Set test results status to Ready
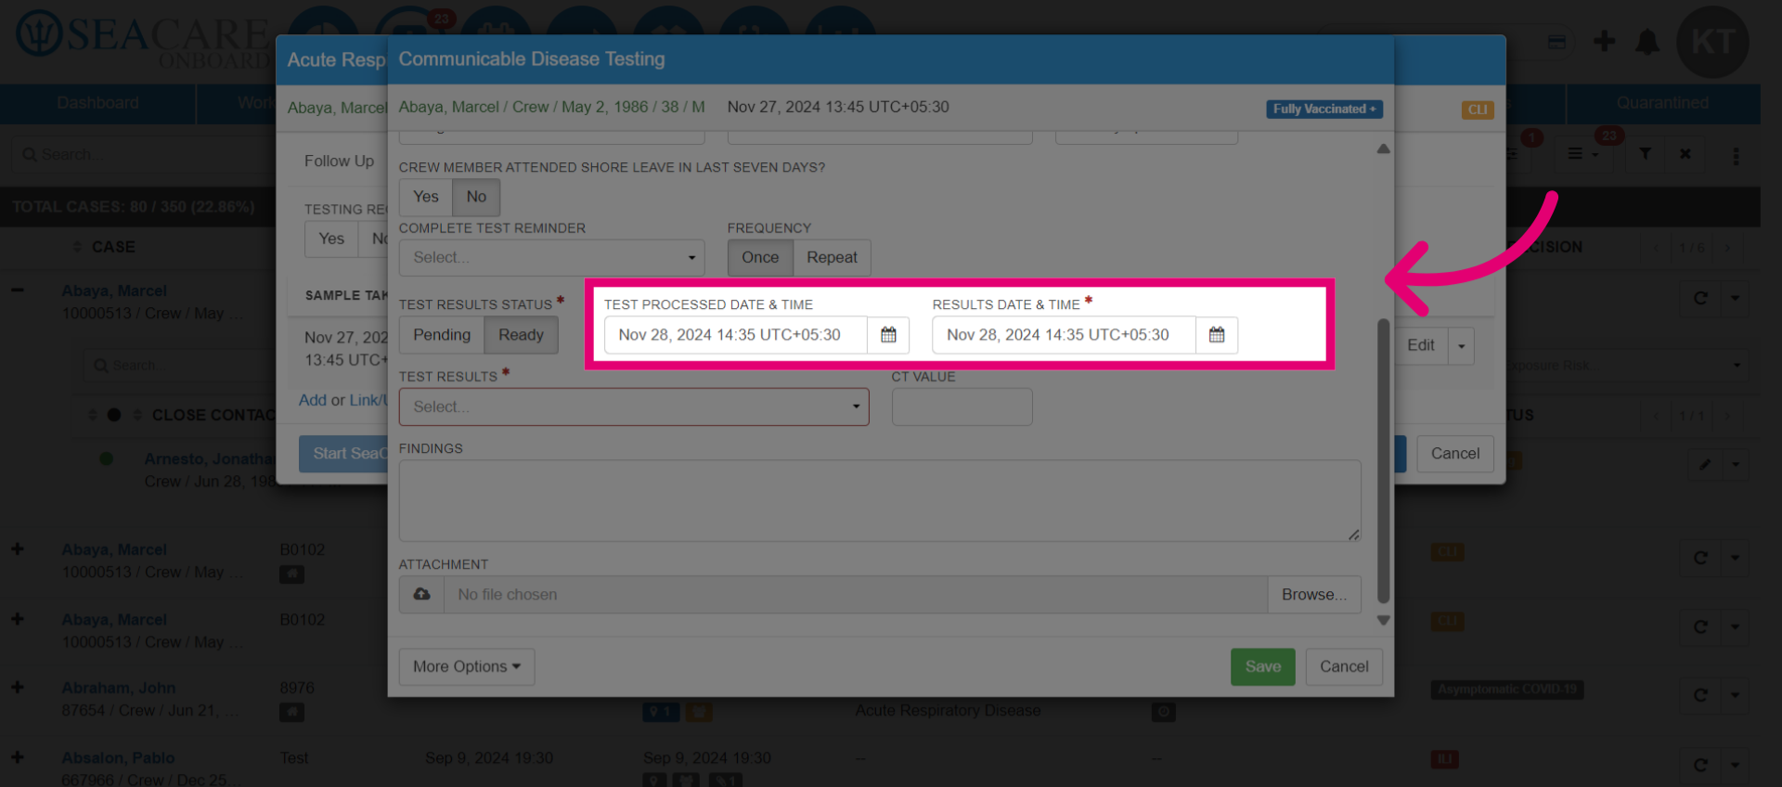Viewport: 1782px width, 787px height. tap(521, 335)
